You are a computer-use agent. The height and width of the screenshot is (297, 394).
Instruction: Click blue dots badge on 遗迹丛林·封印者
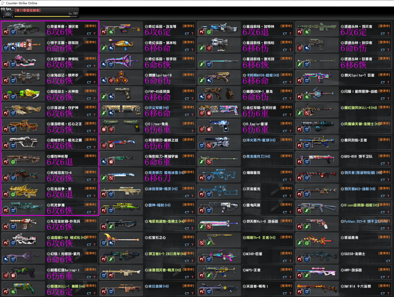click(307, 48)
